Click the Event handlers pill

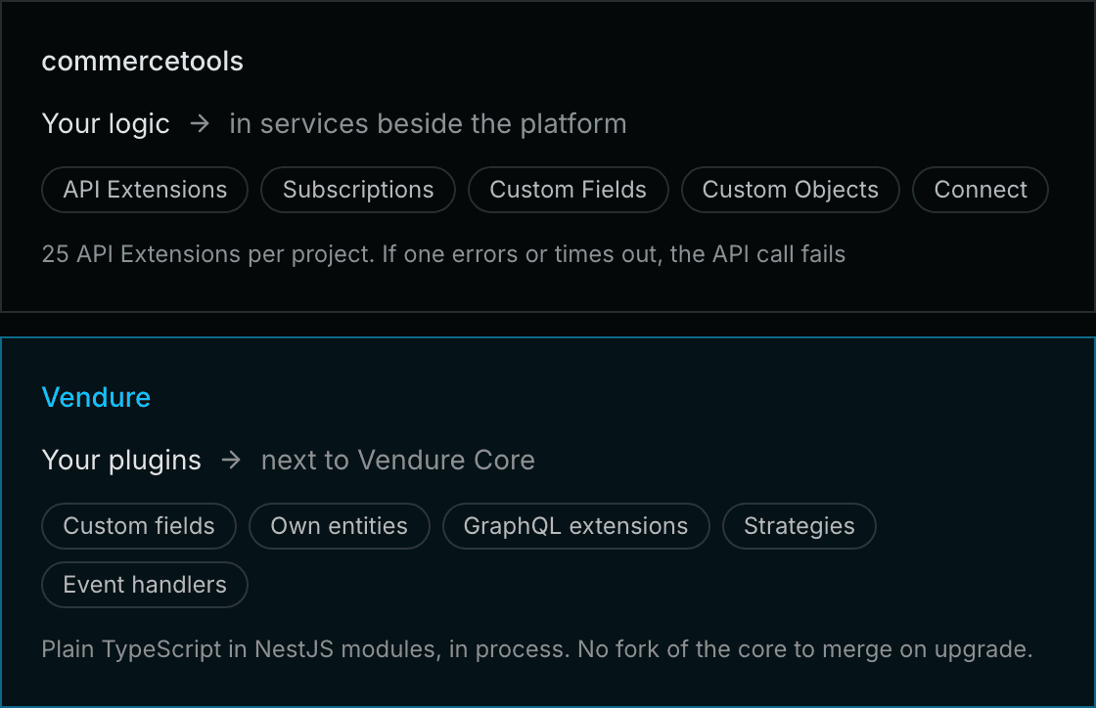pos(145,585)
